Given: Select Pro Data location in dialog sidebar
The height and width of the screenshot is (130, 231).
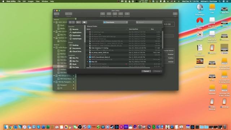Looking at the screenshot, I should pos(75,67).
